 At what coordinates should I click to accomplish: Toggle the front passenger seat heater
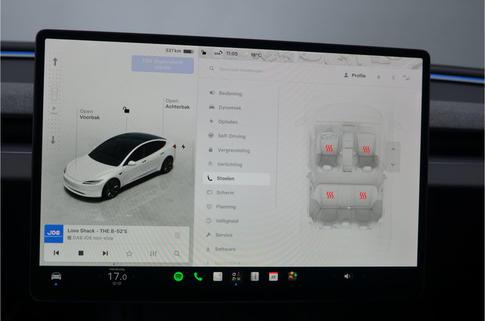pyautogui.click(x=366, y=149)
